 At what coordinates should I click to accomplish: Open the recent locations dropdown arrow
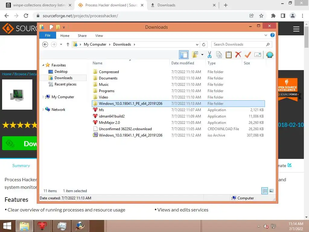click(x=61, y=44)
